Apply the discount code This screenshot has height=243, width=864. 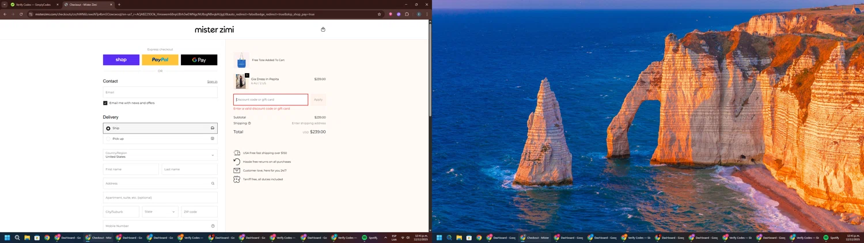point(318,100)
